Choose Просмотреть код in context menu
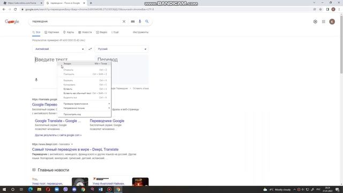 85,114
